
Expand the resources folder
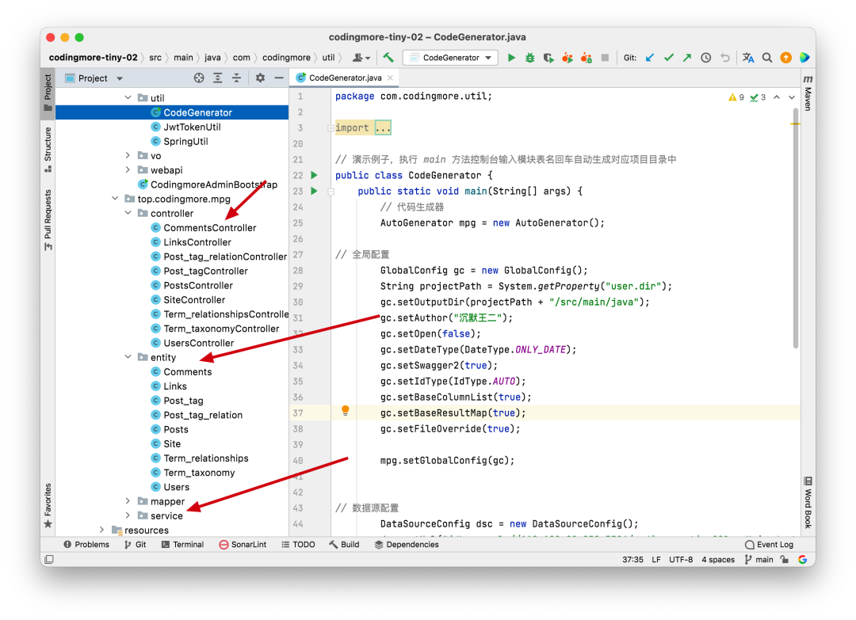click(x=101, y=530)
